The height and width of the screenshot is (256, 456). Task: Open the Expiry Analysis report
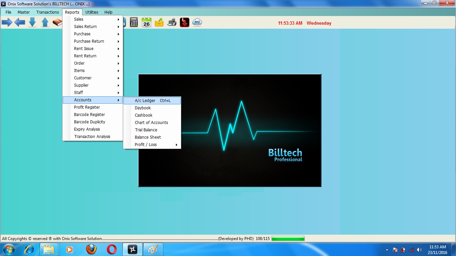pos(93,129)
